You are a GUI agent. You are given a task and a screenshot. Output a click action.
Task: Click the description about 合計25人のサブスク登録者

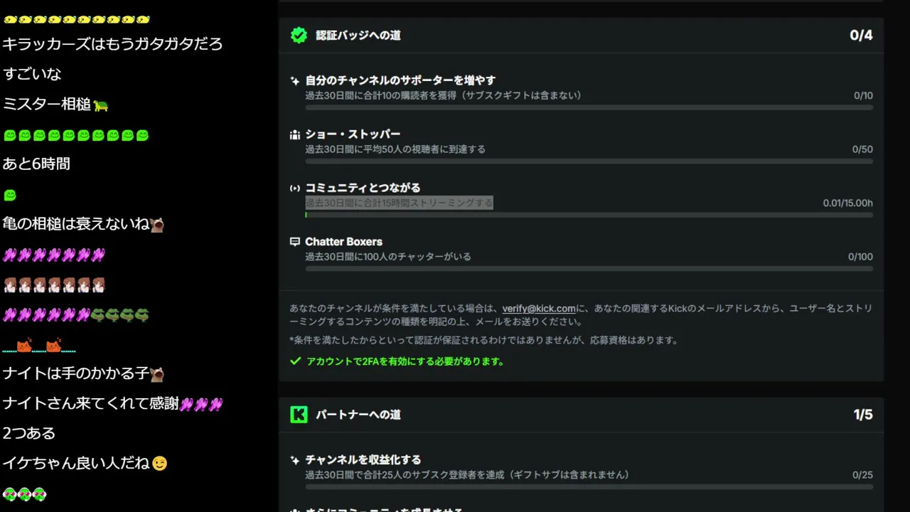467,475
